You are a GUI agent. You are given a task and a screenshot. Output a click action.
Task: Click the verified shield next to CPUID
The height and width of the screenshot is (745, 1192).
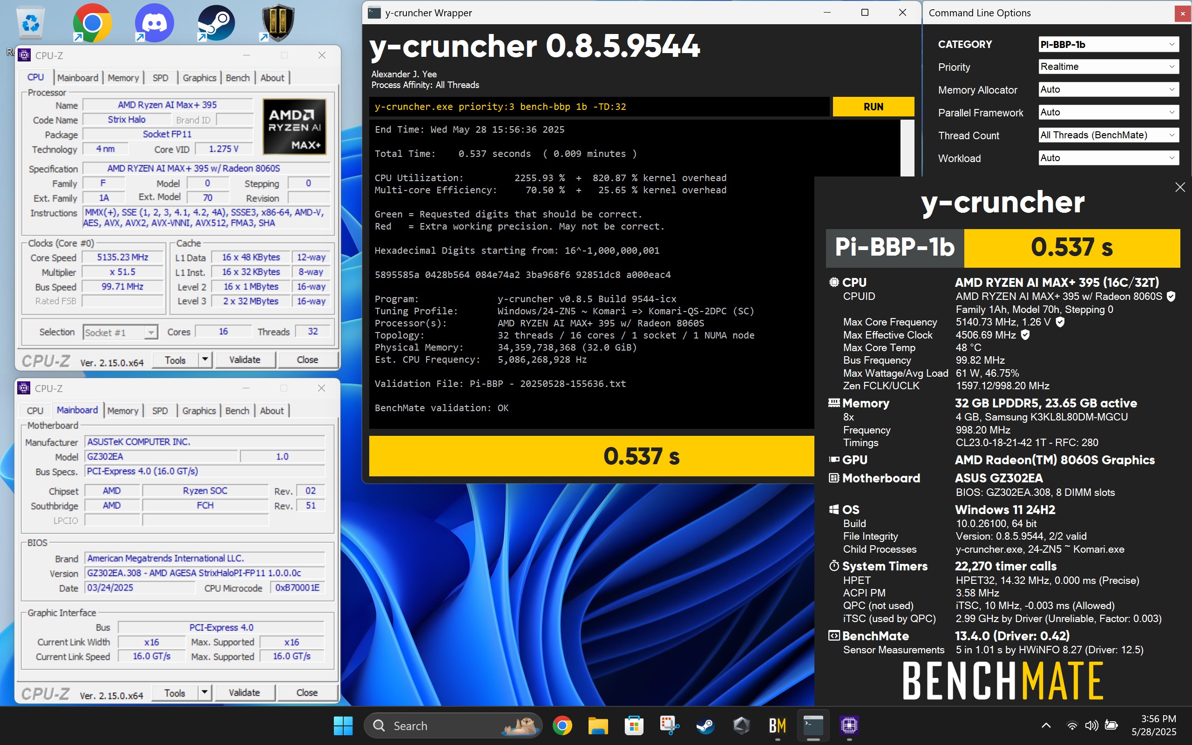pyautogui.click(x=1172, y=296)
